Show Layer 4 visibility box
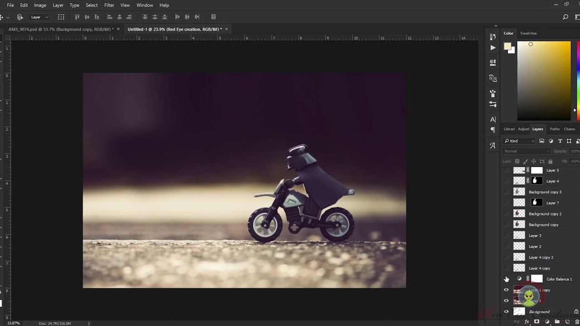580x326 pixels. (507, 181)
